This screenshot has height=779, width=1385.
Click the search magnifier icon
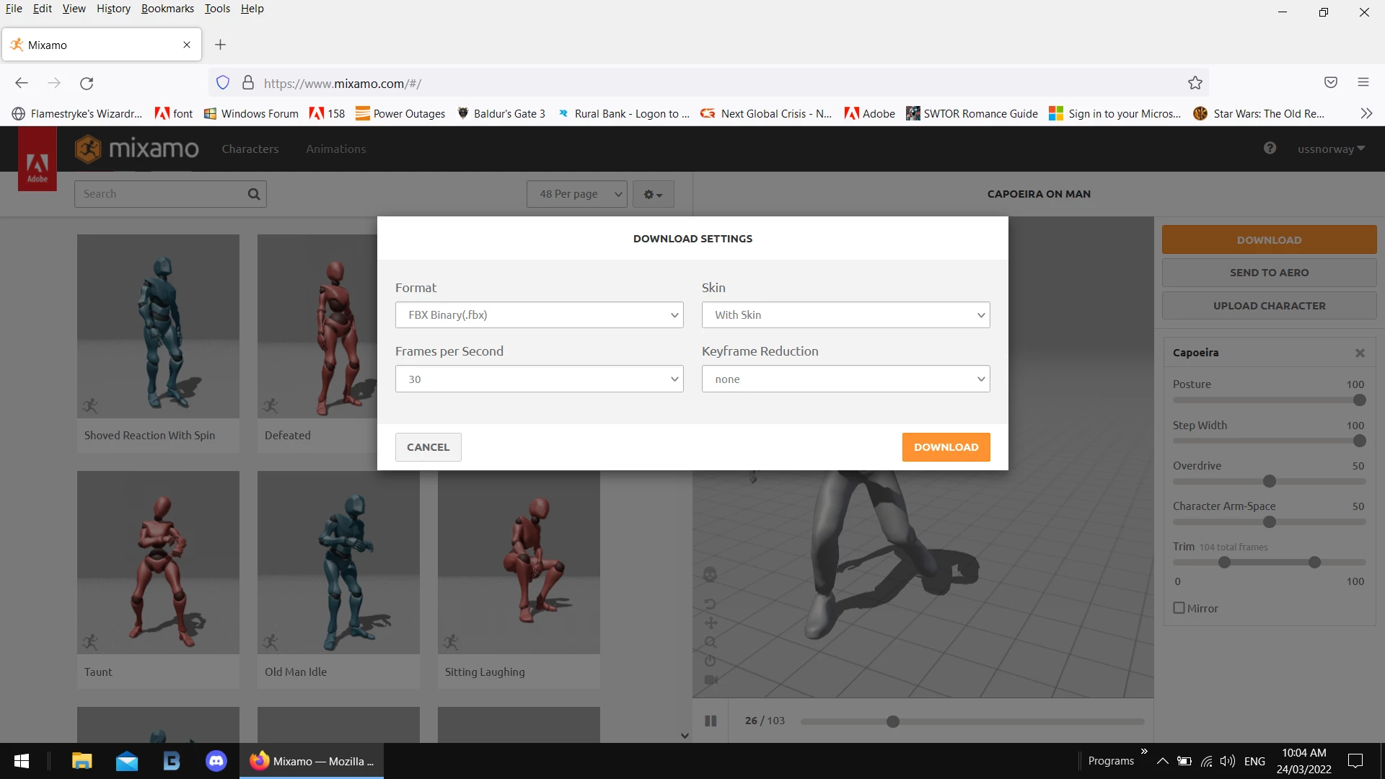[253, 194]
